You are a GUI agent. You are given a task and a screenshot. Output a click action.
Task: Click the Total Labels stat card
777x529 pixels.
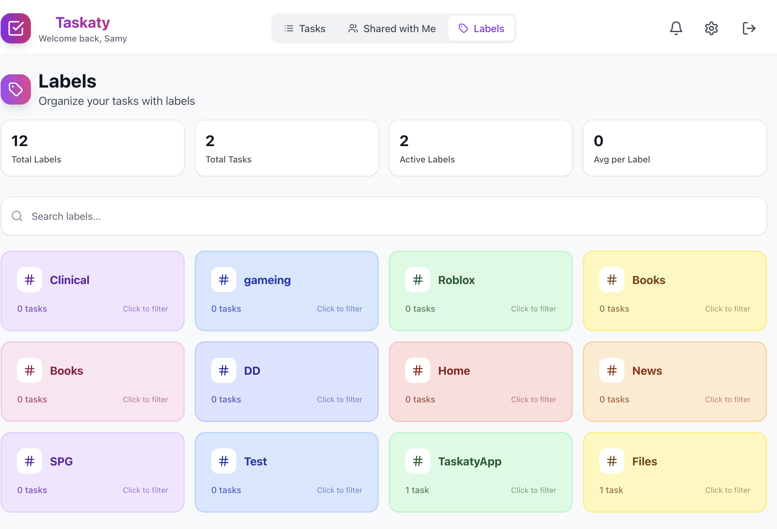coord(93,148)
